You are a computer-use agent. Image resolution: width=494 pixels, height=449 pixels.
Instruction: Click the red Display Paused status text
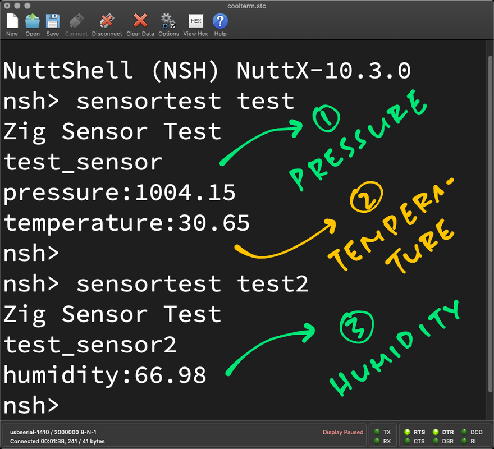click(x=342, y=432)
